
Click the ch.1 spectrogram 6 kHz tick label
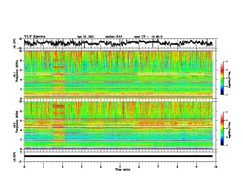pyautogui.click(x=21, y=70)
